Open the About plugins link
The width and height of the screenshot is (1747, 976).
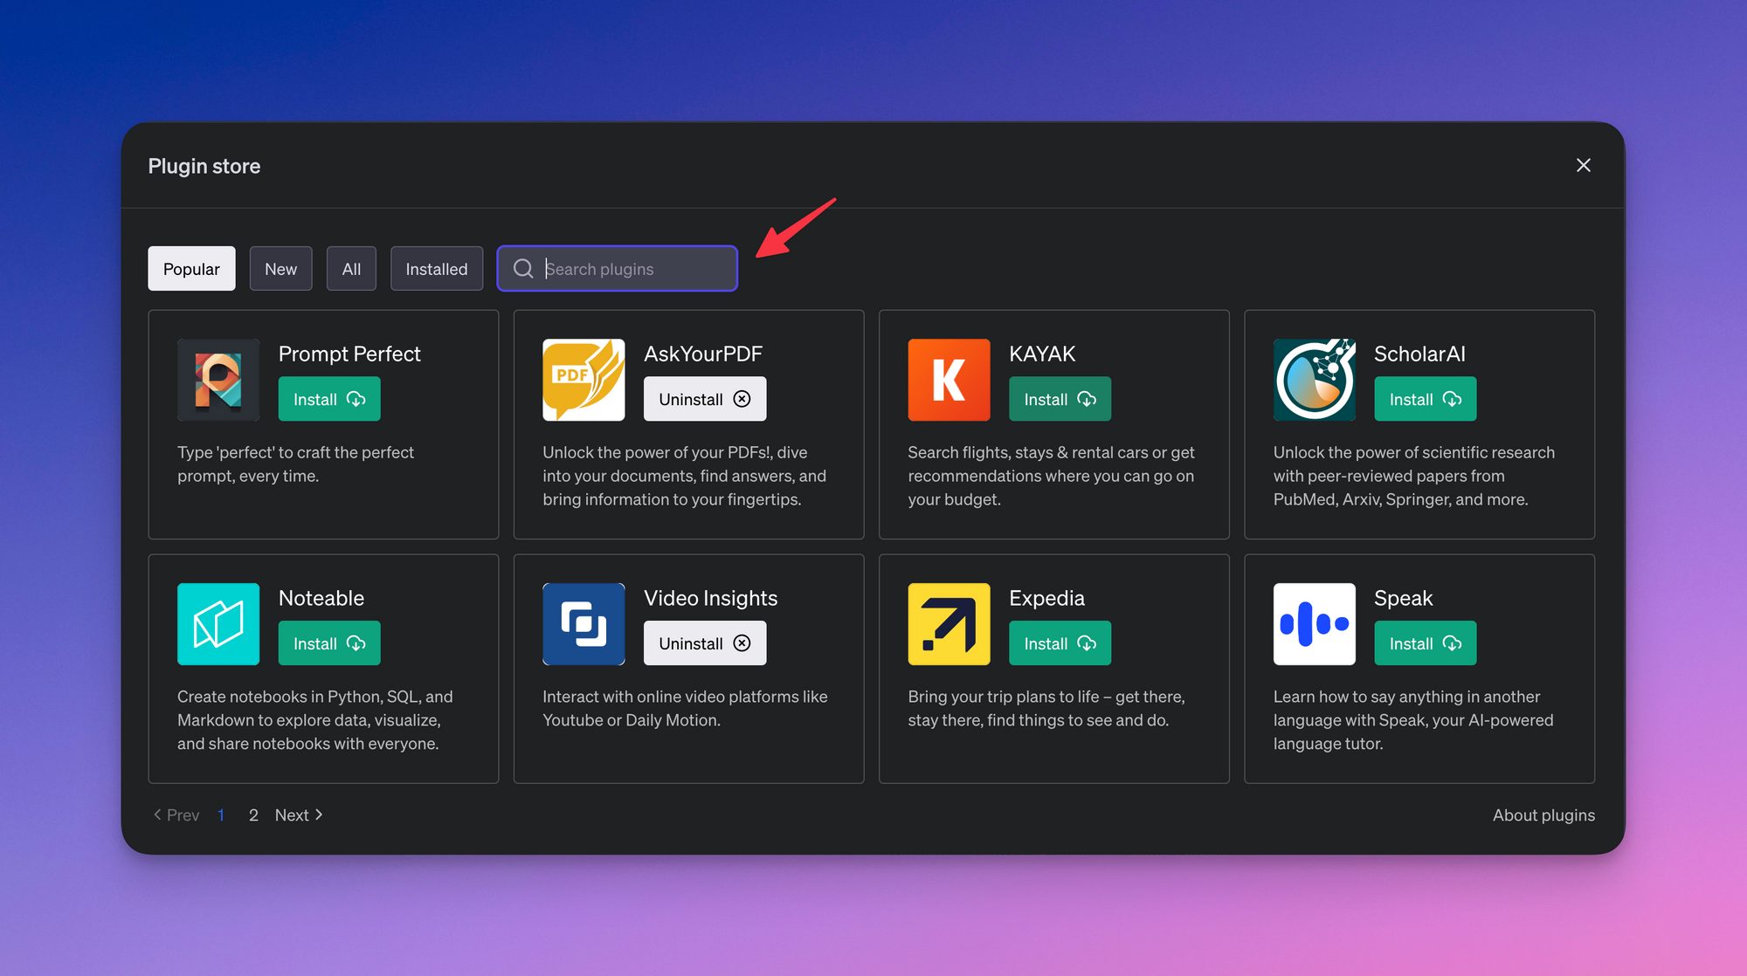[x=1543, y=814]
